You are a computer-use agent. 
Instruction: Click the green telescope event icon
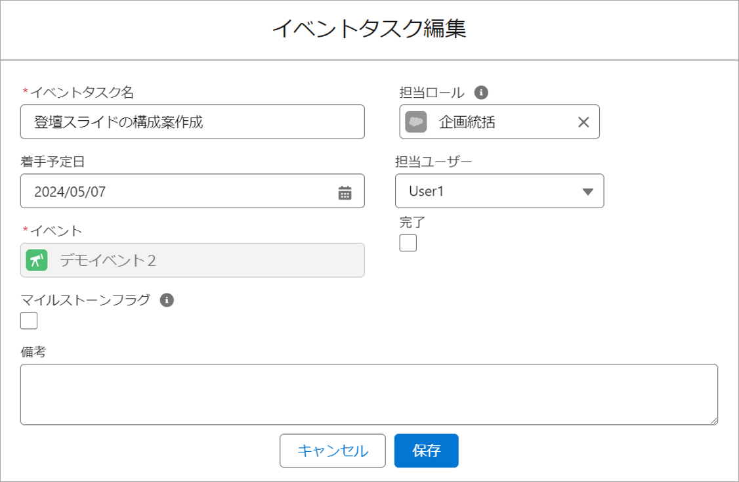[37, 260]
